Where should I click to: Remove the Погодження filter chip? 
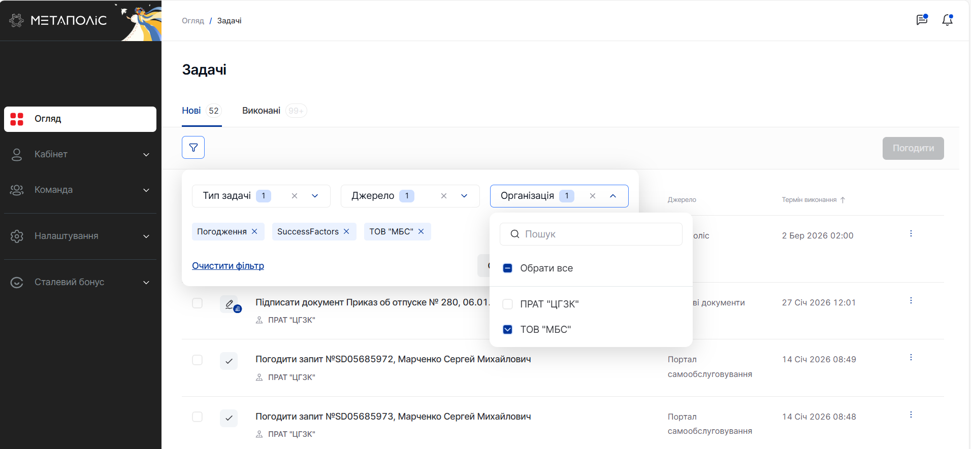point(254,231)
